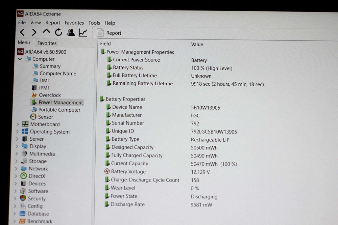
Task: Select the Power Management tree item
Action: point(61,103)
